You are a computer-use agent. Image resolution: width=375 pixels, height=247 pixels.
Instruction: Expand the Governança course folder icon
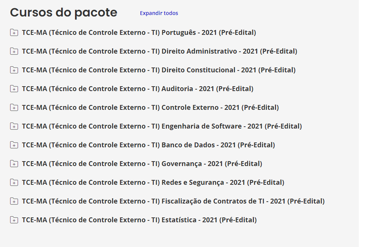click(14, 163)
